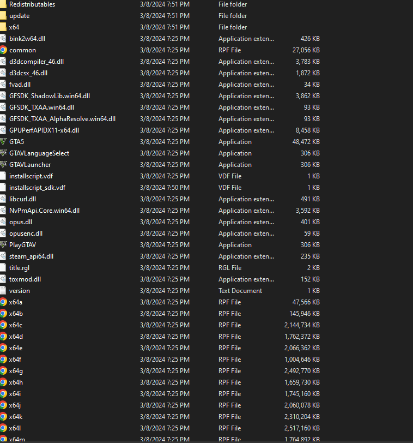Select the d3dcompiler_46.dll file name
The height and width of the screenshot is (443, 413).
click(x=37, y=62)
